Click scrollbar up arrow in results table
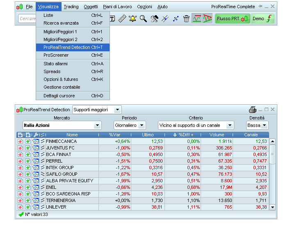 pos(272,141)
